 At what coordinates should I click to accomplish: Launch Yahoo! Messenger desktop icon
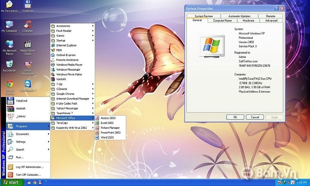(28, 68)
